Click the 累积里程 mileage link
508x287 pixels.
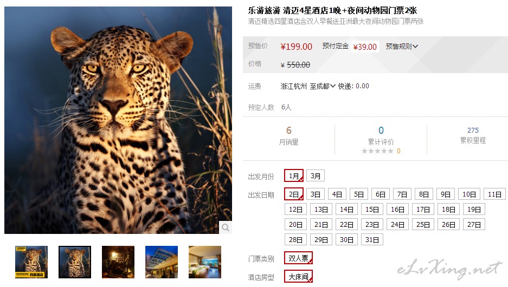pos(473,140)
